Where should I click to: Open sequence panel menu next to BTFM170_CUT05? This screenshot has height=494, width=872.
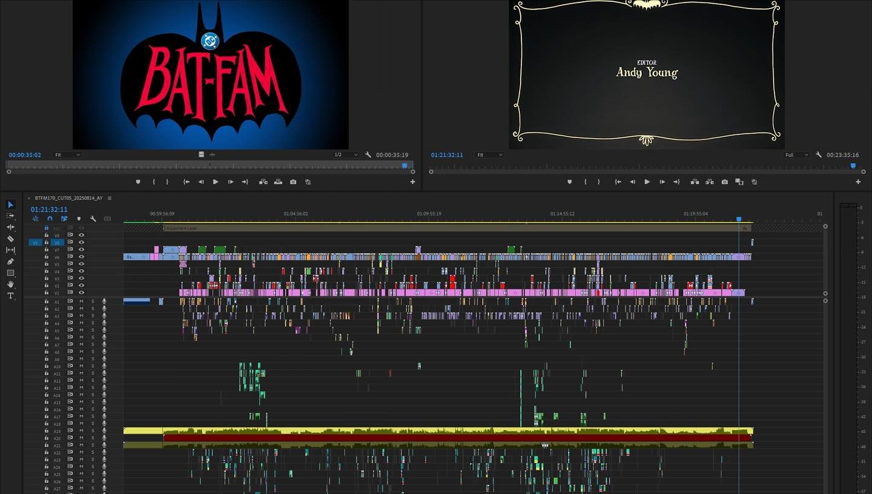click(109, 198)
